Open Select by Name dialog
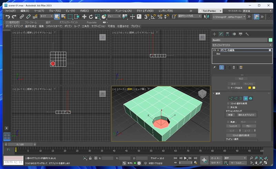Screen dimensions: 276x169 tap(63, 17)
